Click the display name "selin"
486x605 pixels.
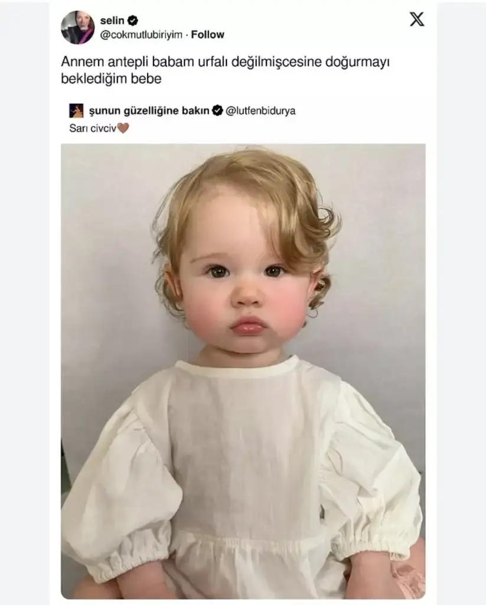[112, 21]
